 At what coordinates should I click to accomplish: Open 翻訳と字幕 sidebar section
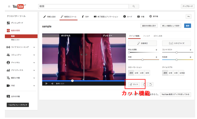click(x=13, y=78)
